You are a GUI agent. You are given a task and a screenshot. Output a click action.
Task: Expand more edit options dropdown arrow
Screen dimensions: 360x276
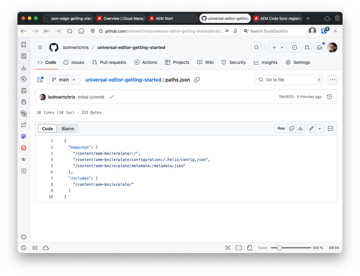coord(320,128)
